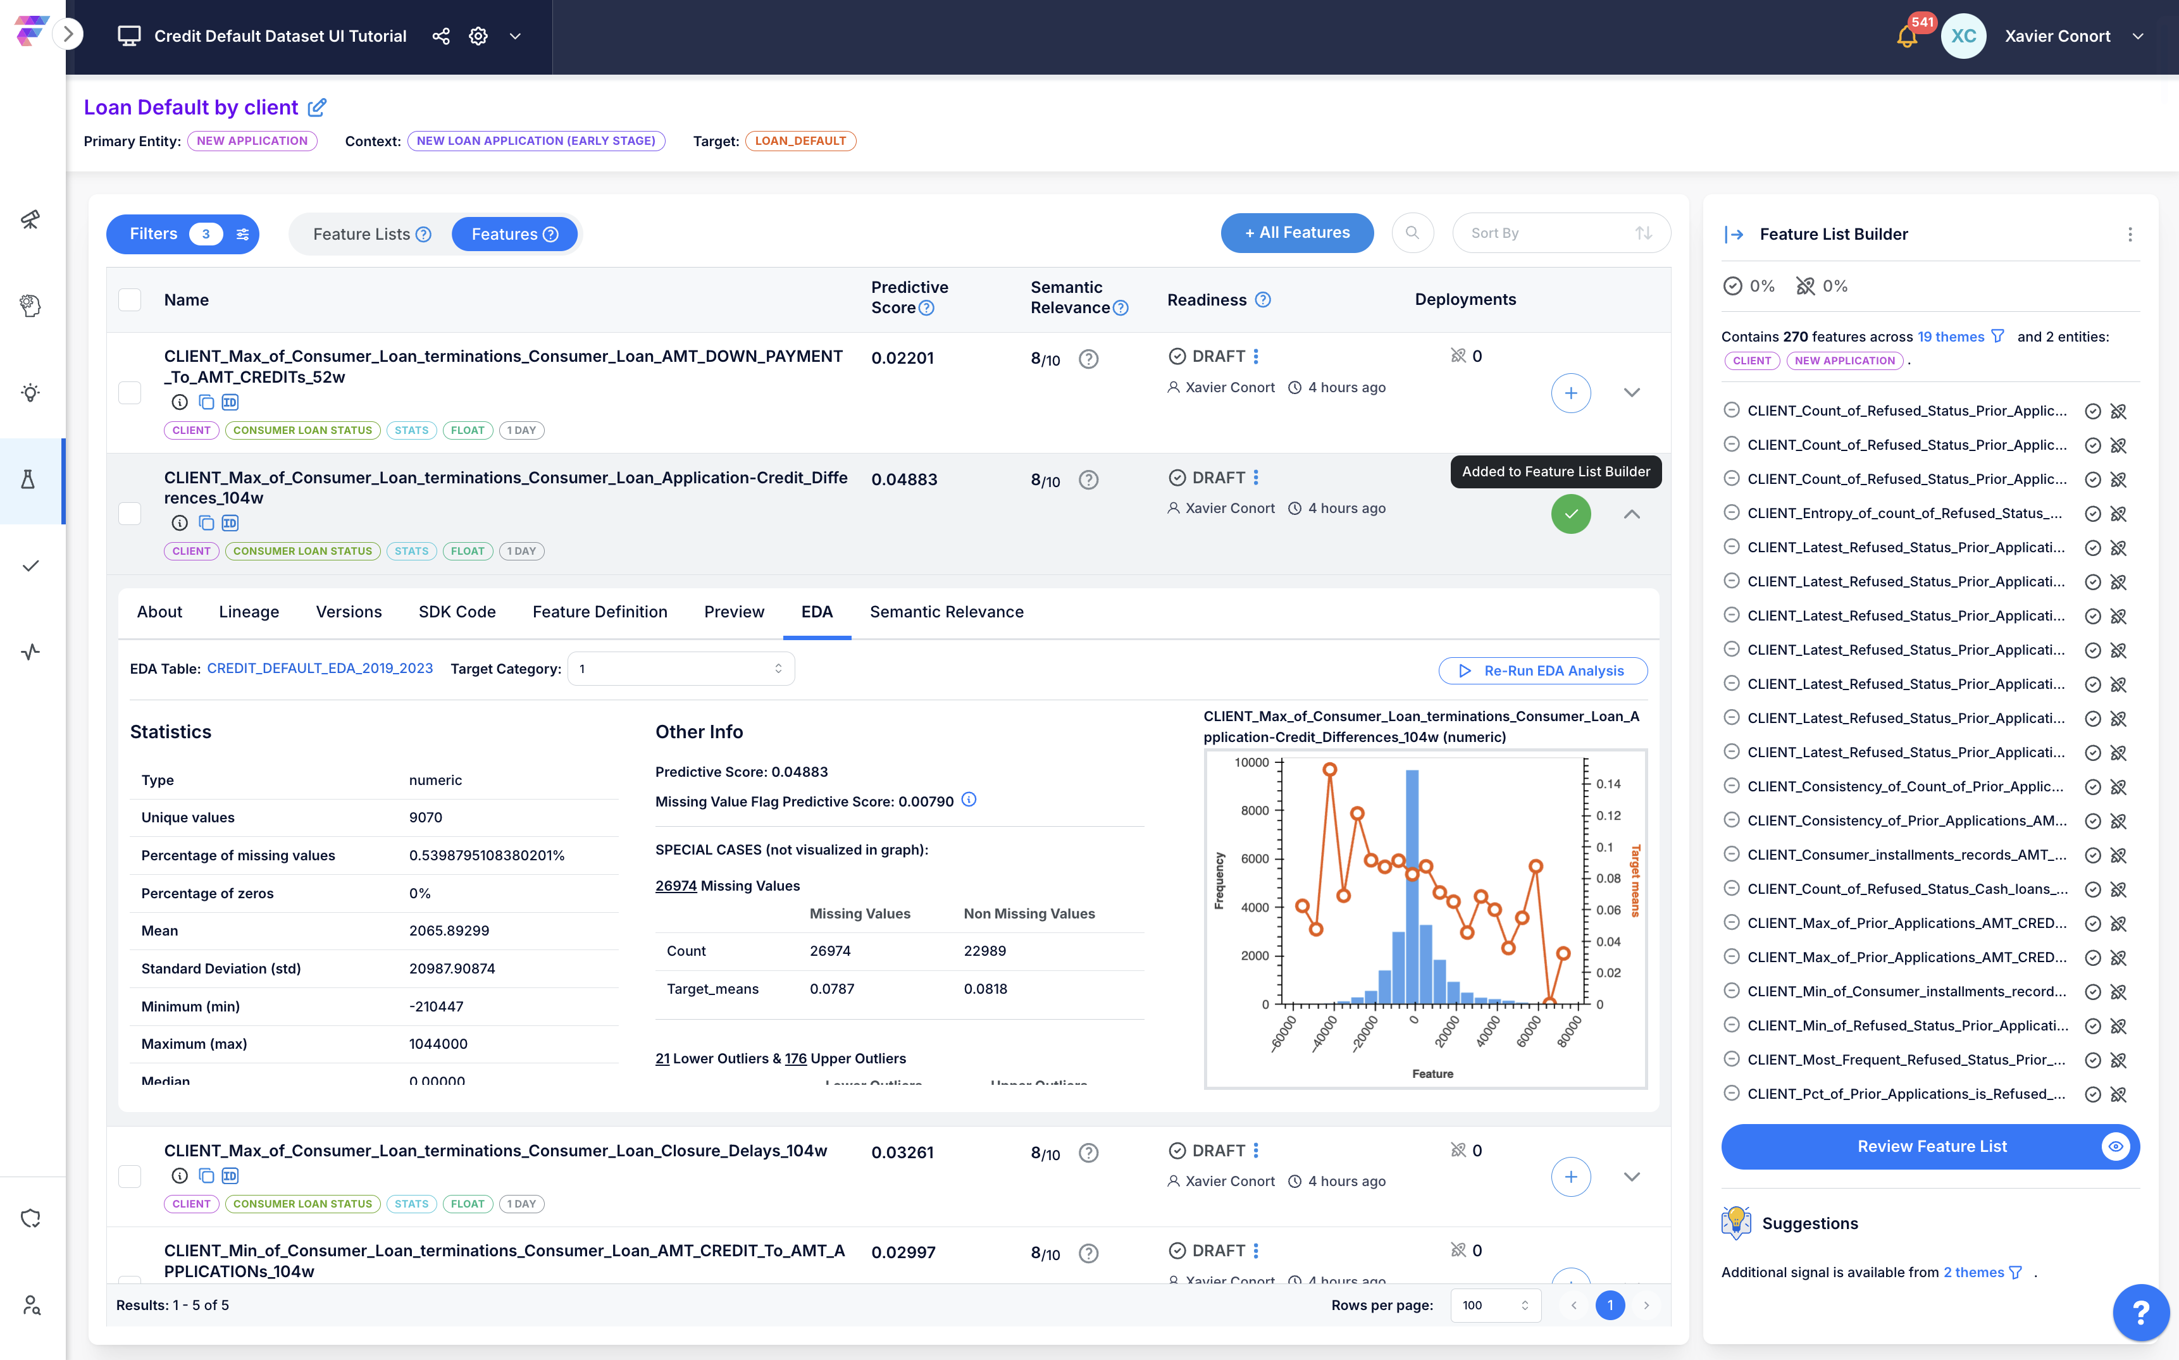2179x1360 pixels.
Task: Open the Target Category dropdown
Action: [680, 669]
